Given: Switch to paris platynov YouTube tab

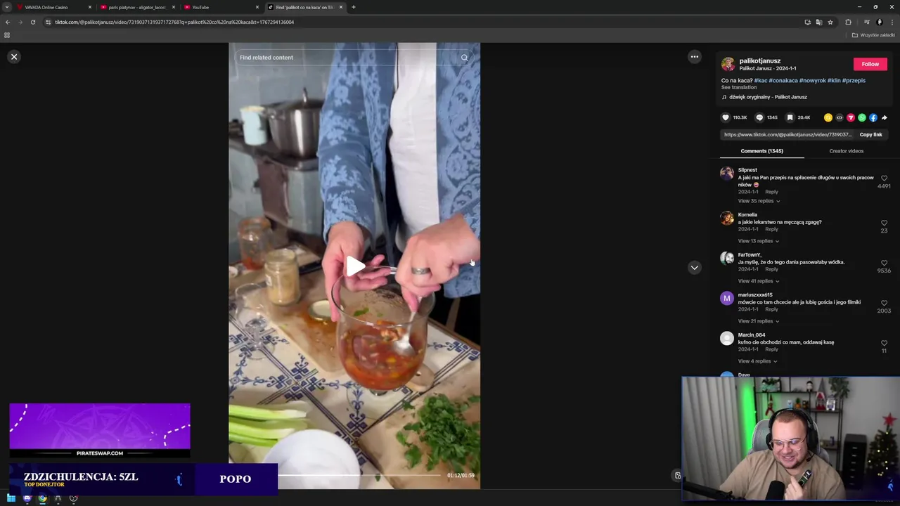Looking at the screenshot, I should 136,7.
